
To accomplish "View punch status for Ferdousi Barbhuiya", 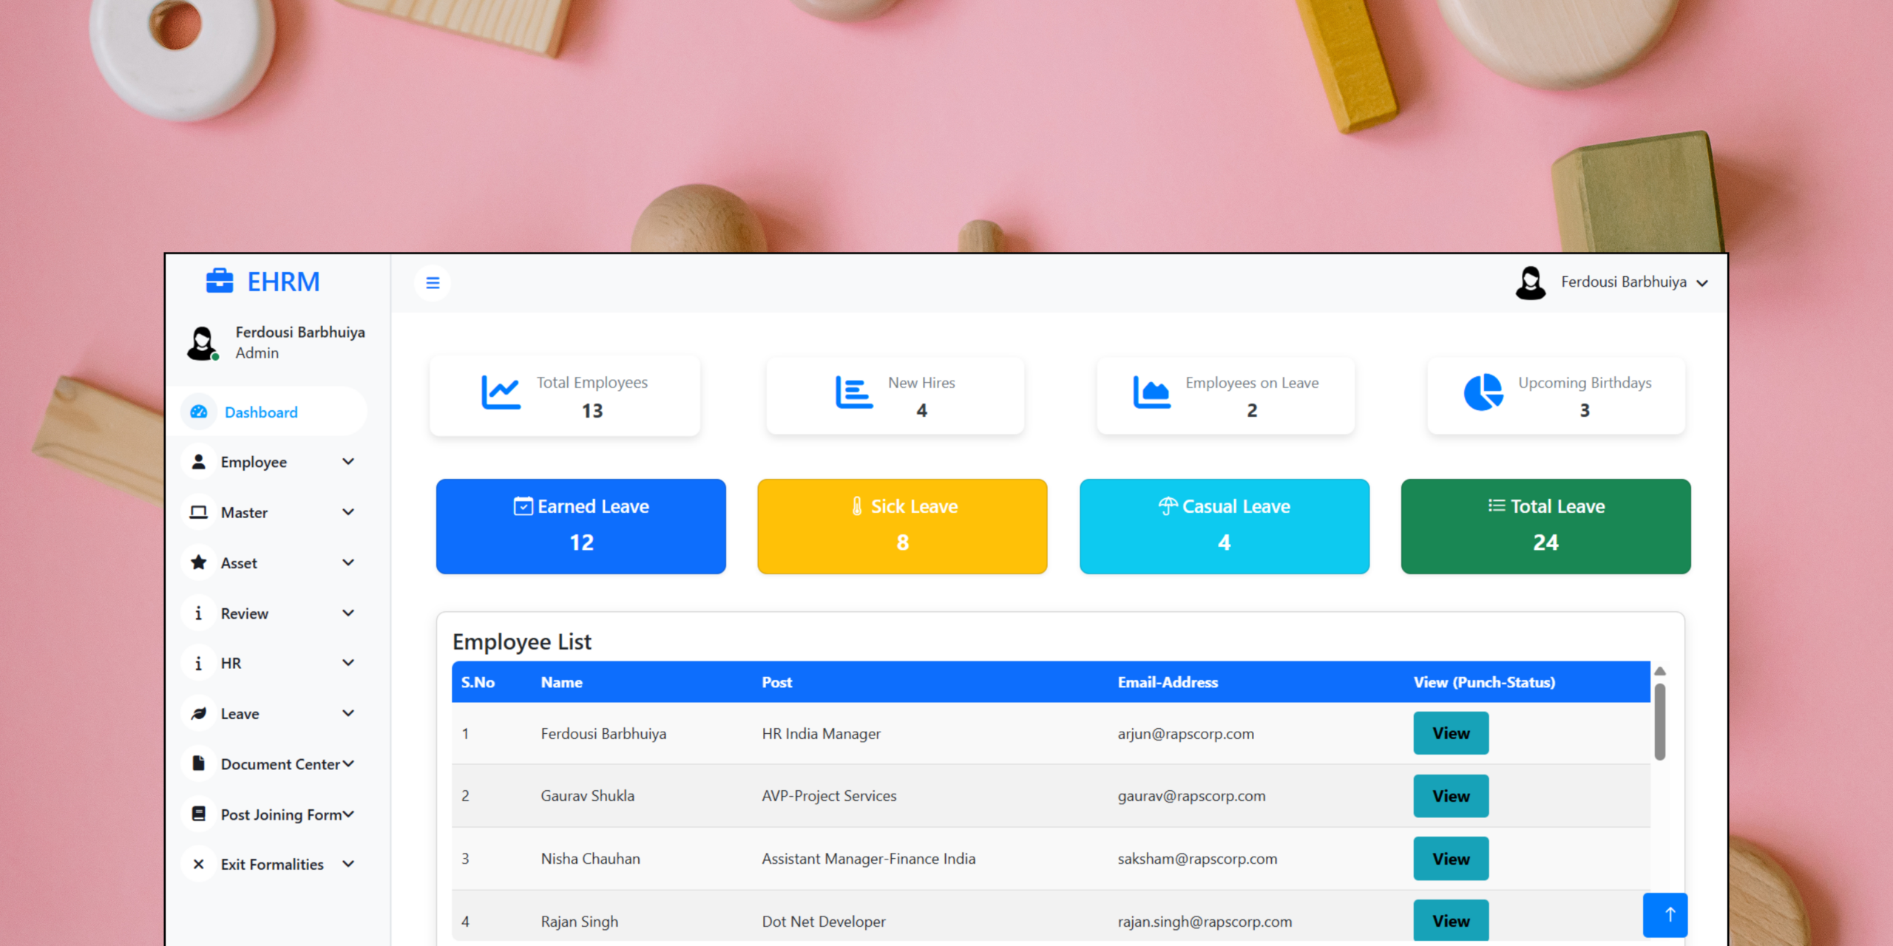I will click(x=1451, y=733).
